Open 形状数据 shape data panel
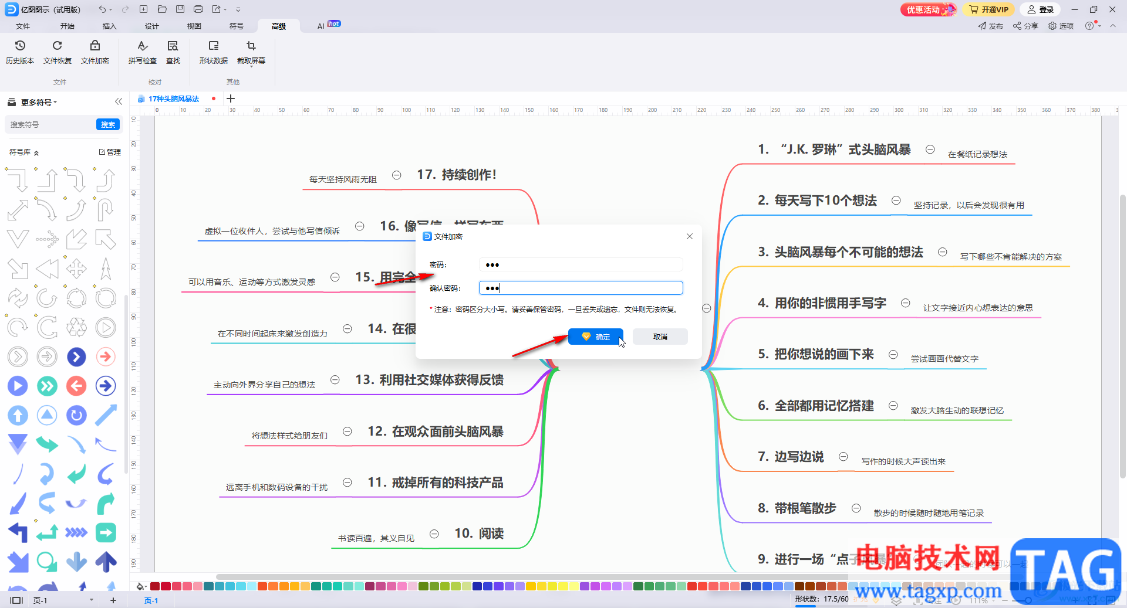This screenshot has height=608, width=1127. 213,52
